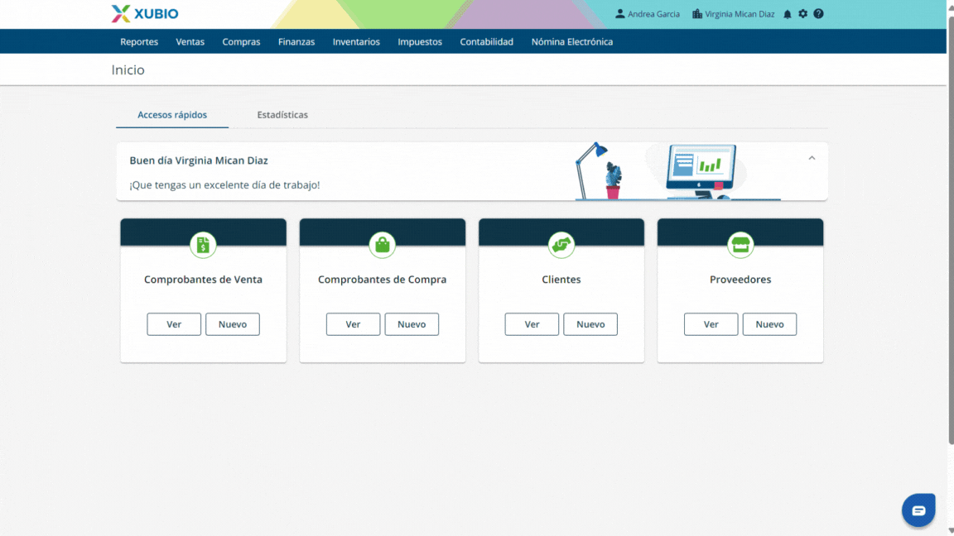Open the notifications bell icon
Viewport: 954px width, 536px height.
[x=788, y=14]
